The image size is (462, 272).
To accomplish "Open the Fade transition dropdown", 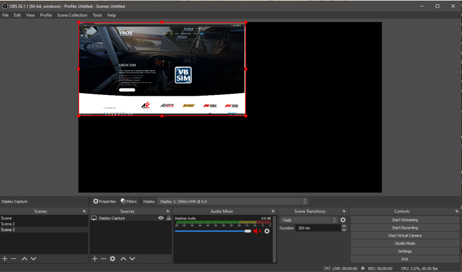I will (x=308, y=220).
